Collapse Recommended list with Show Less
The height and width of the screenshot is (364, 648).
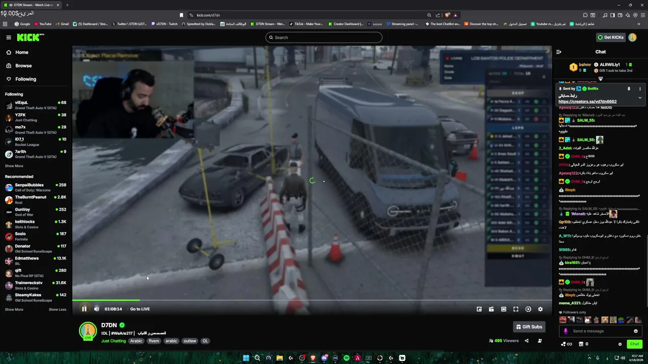pyautogui.click(x=57, y=309)
